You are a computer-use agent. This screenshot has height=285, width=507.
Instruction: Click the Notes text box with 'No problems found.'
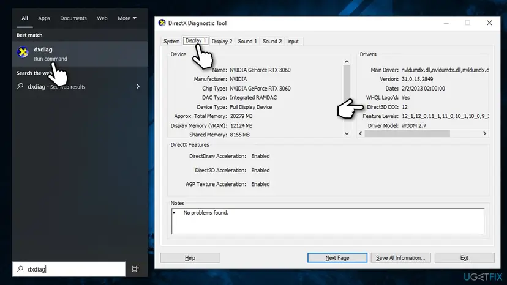tap(328, 221)
